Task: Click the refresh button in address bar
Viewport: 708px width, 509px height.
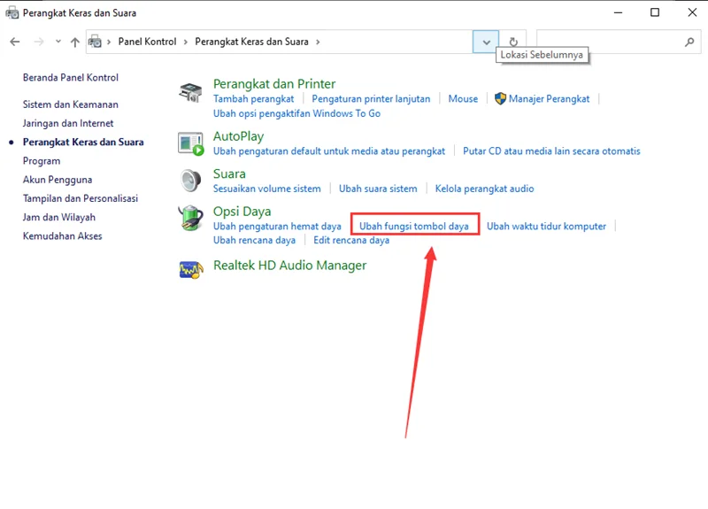Action: click(513, 42)
